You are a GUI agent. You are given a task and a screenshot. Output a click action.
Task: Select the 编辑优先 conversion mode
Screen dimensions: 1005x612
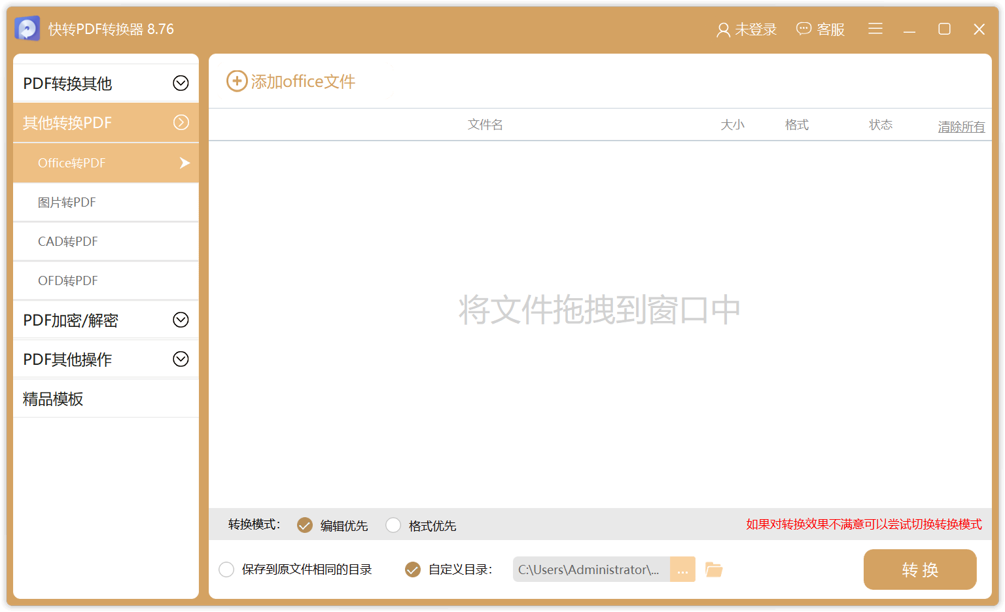click(x=305, y=525)
